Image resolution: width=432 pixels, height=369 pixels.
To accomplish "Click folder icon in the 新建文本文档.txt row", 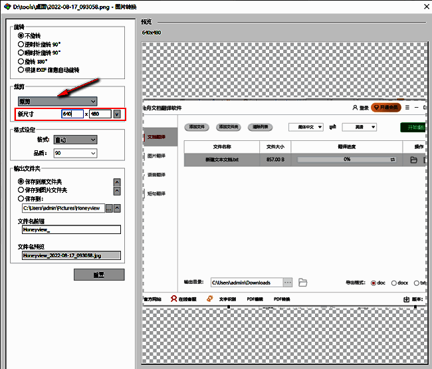I will [x=413, y=160].
